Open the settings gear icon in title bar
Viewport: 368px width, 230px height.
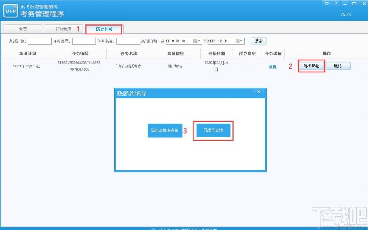pos(327,3)
